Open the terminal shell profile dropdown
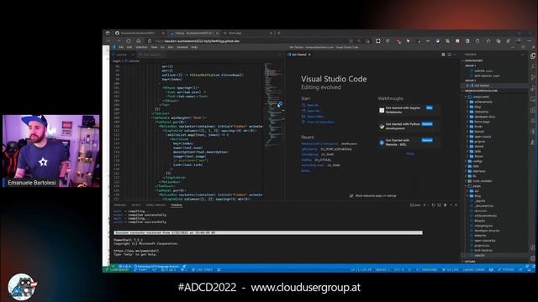Screen dimensions: 538x302 (428, 205)
